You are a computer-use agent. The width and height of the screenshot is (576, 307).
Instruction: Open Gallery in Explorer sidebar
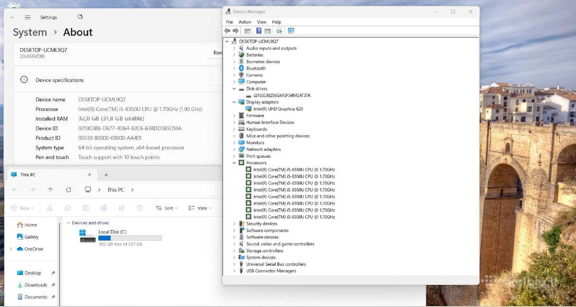click(28, 237)
